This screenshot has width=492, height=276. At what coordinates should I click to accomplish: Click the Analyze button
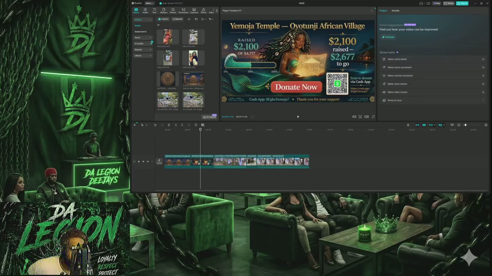pyautogui.click(x=388, y=37)
